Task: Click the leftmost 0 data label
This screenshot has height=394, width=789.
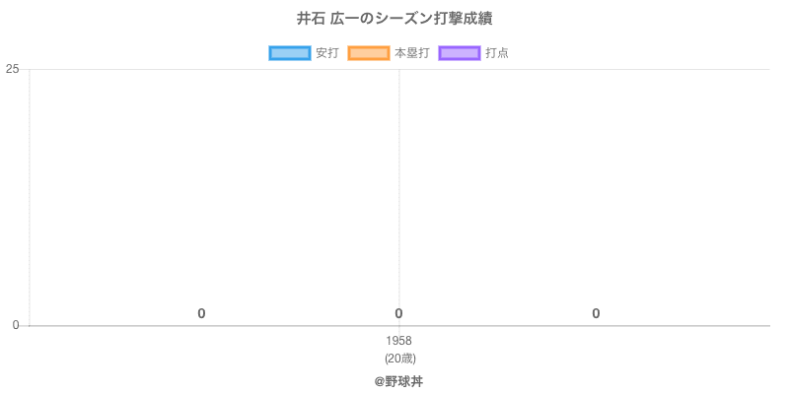Action: click(x=201, y=313)
